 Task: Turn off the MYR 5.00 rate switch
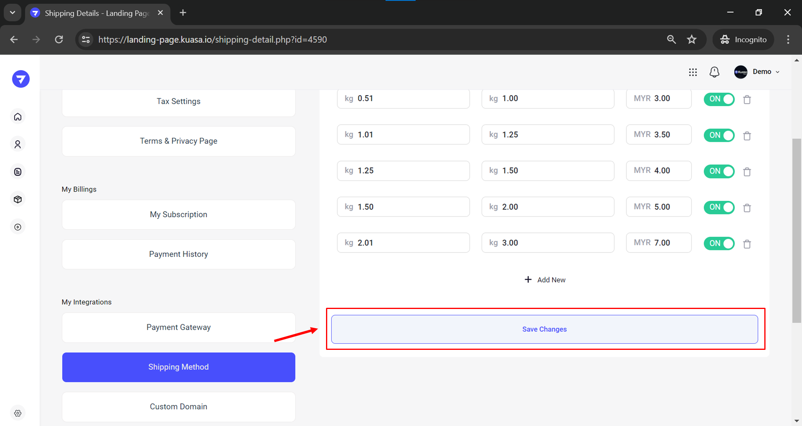(x=719, y=207)
